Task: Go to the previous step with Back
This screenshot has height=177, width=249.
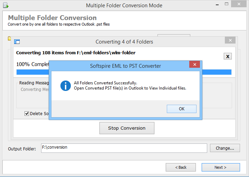Action: (x=181, y=167)
